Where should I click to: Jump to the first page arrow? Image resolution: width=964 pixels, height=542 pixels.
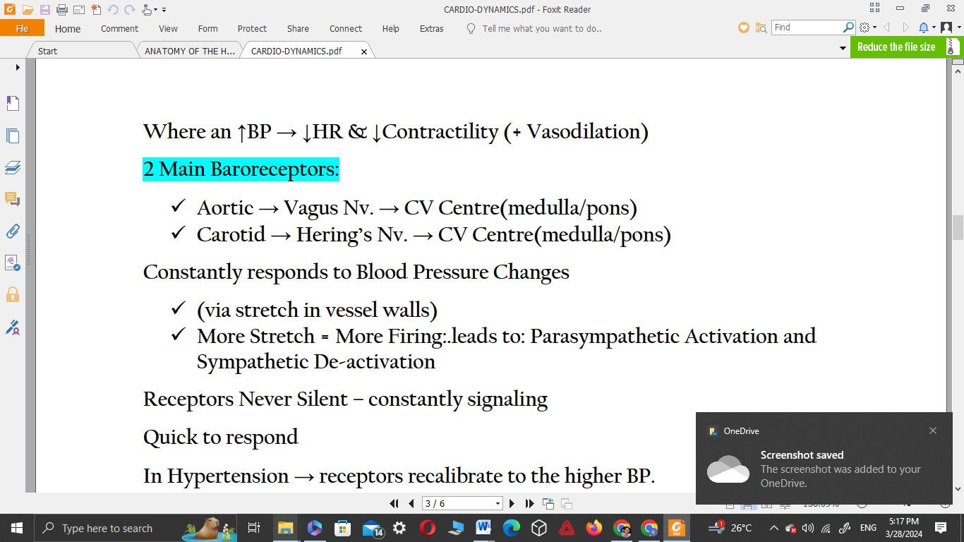(394, 503)
